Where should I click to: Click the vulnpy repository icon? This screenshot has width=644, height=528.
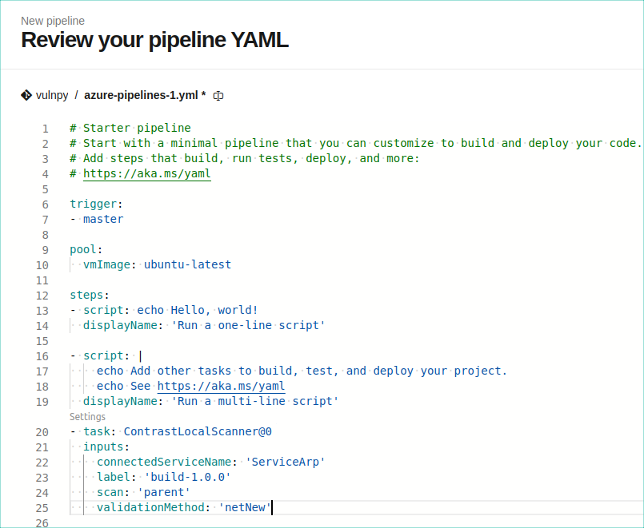(26, 95)
